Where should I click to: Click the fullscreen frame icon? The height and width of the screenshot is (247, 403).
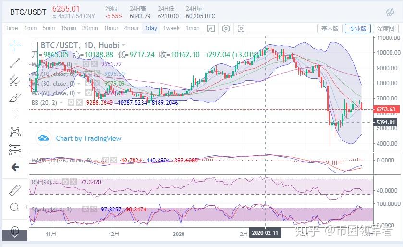point(241,28)
